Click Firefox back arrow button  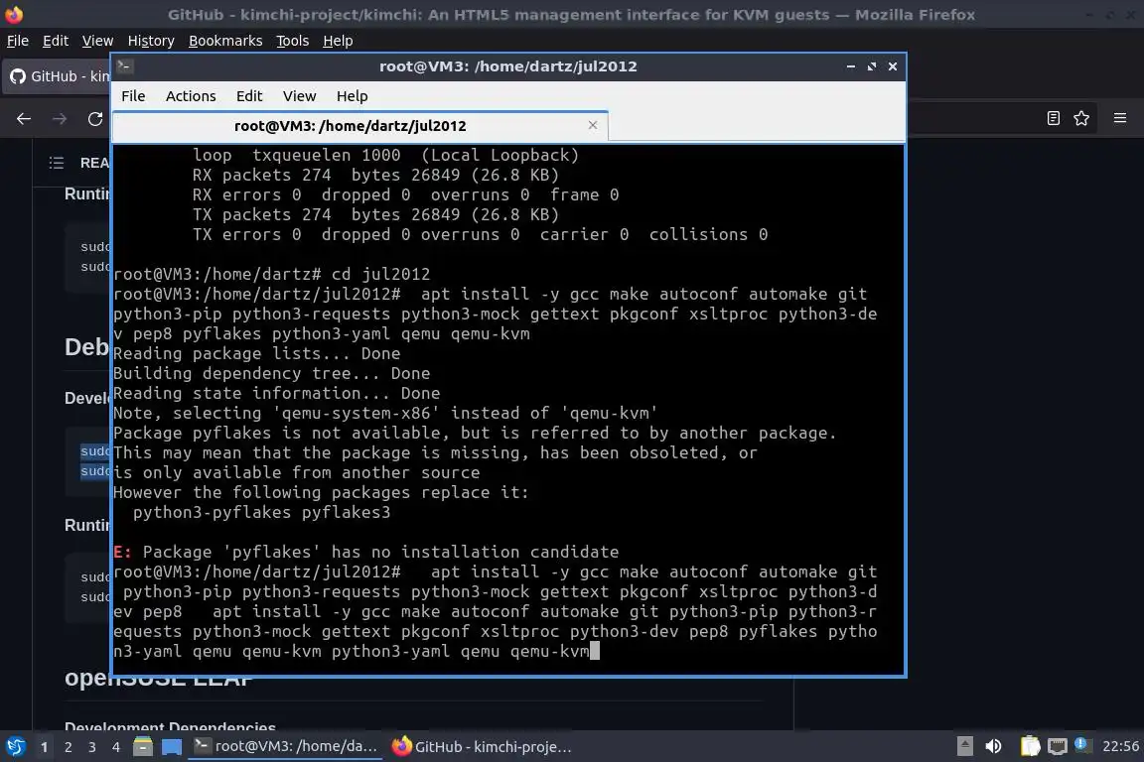pos(24,119)
